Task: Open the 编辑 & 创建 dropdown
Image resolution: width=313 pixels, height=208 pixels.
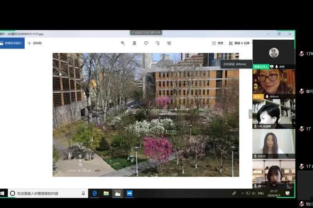Action: tap(239, 43)
